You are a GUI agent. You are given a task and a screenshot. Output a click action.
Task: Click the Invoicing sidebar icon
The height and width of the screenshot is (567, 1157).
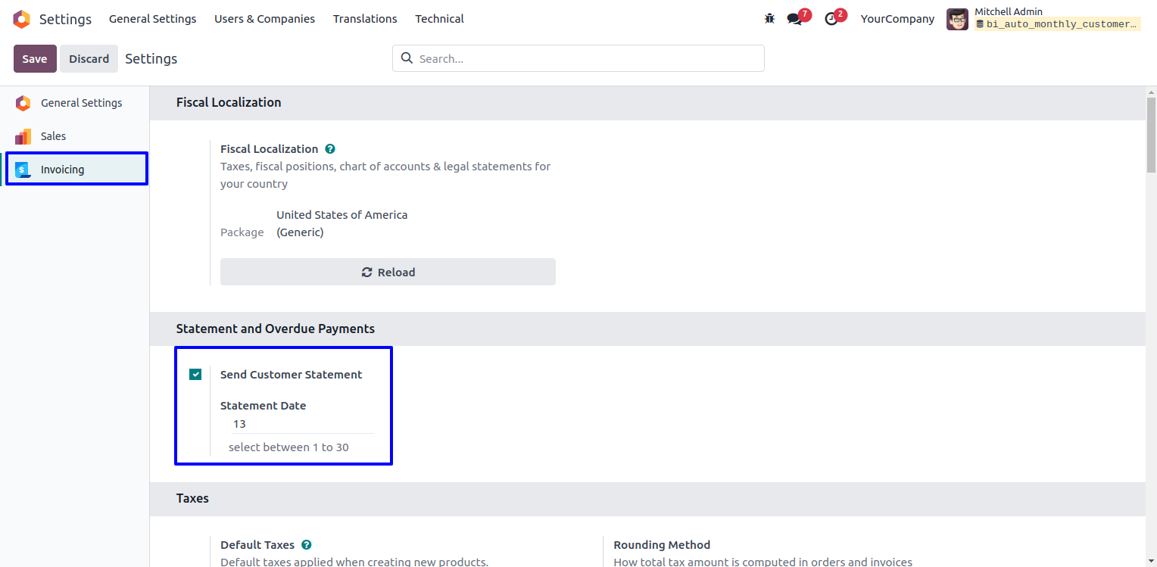tap(23, 170)
